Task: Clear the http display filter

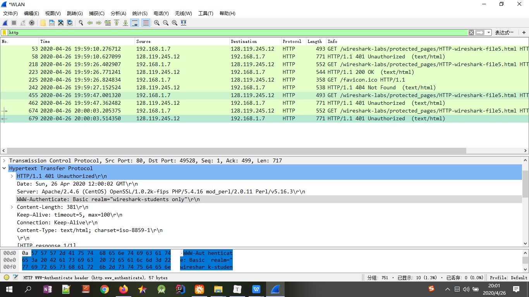Action: click(x=471, y=32)
